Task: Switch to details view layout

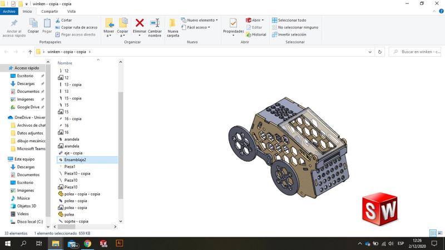Action: click(433, 233)
